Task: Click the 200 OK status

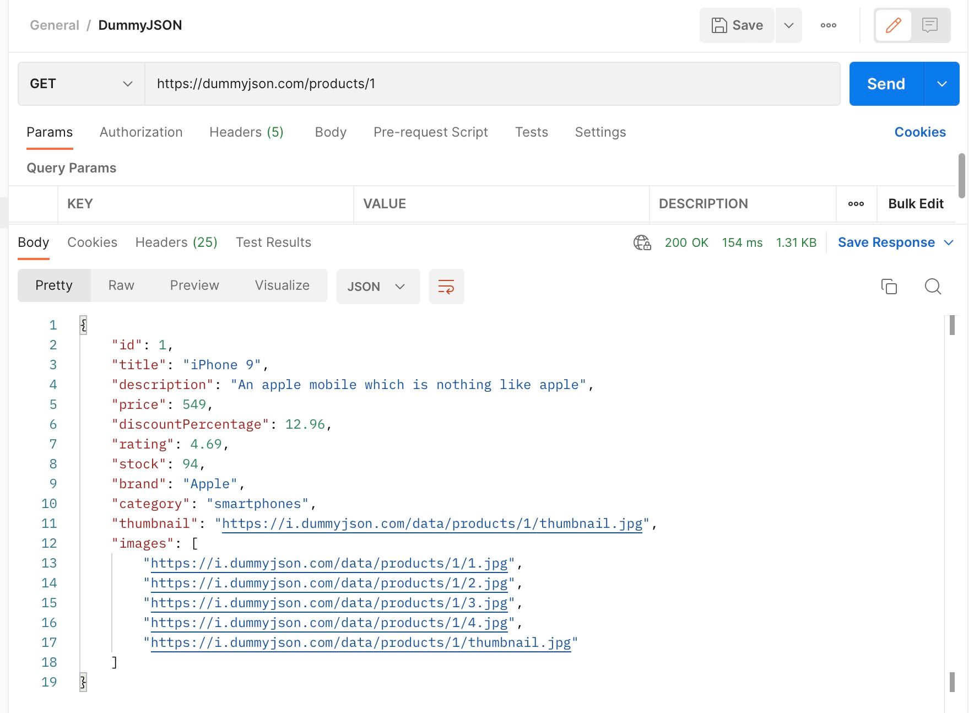Action: [686, 242]
